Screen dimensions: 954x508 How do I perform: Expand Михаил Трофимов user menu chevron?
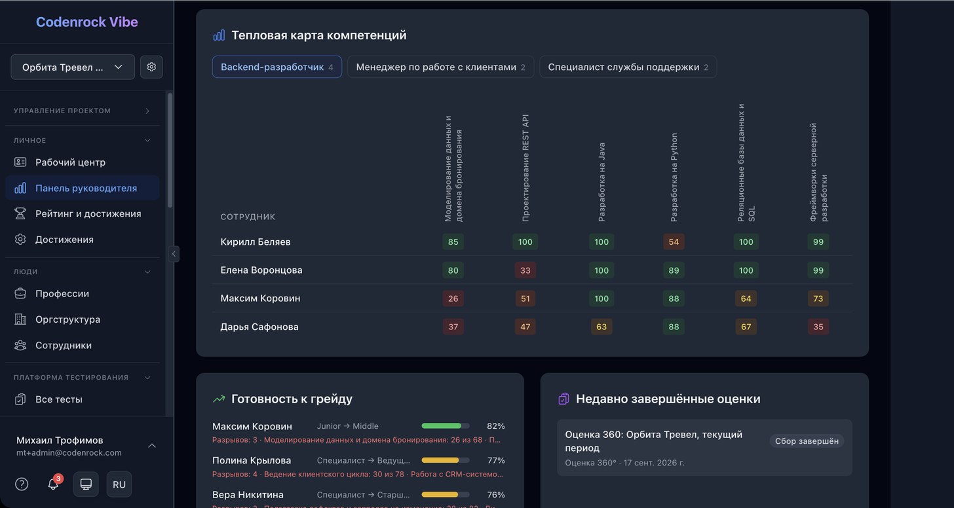[152, 445]
